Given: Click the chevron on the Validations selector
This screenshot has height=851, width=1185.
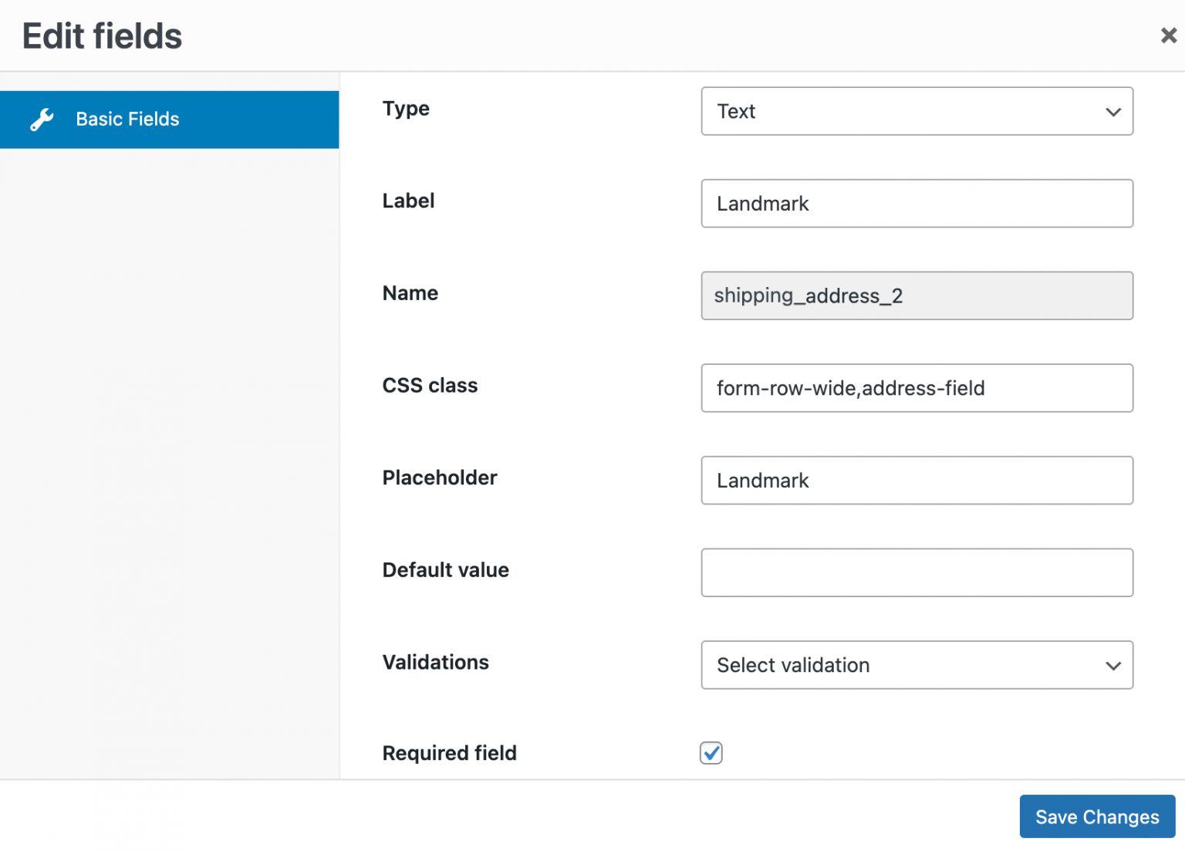Looking at the screenshot, I should 1113,665.
